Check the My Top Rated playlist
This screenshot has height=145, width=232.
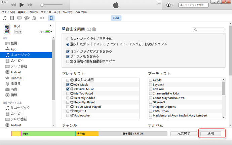click(x=68, y=94)
